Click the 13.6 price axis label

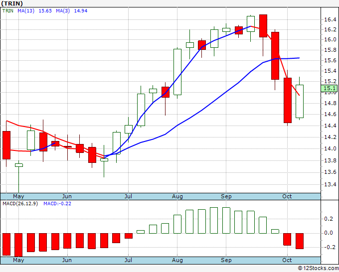pos(330,172)
